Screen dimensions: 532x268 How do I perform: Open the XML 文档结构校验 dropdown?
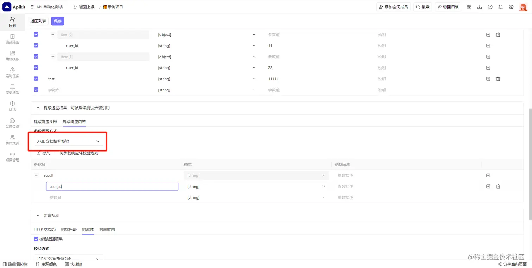tap(69, 141)
